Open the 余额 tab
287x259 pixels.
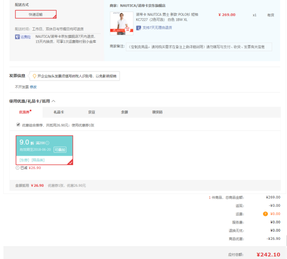coord(124,112)
